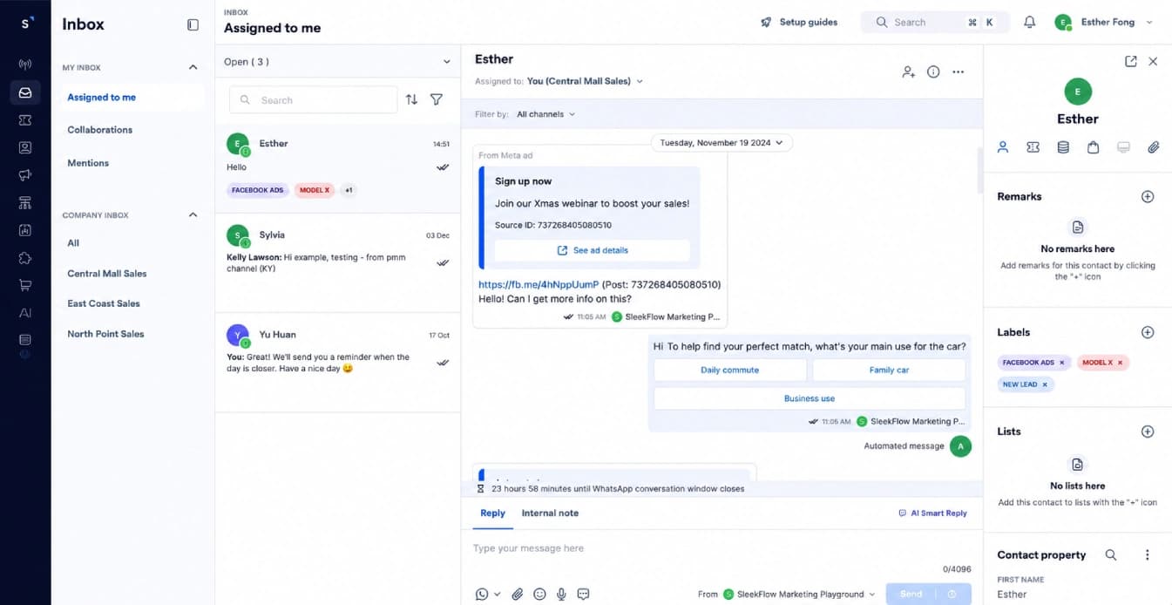Open contact in new window icon
1172x605 pixels.
[x=1130, y=61]
